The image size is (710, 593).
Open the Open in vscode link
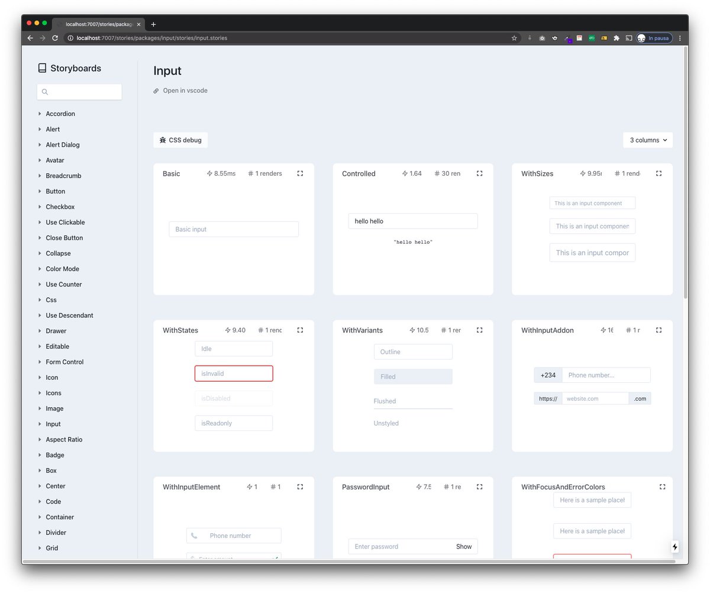185,91
